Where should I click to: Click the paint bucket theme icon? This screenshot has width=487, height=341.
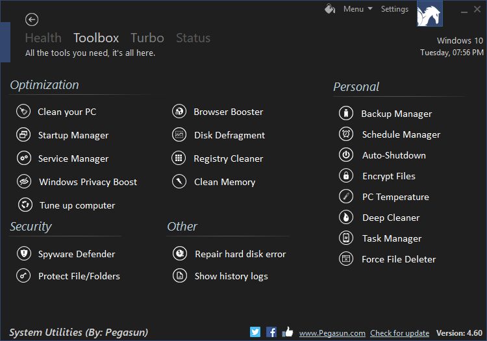tap(330, 9)
